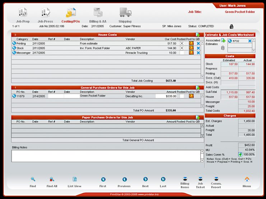
Task: Add a new Paper Purchase Order
Action: (x=198, y=117)
